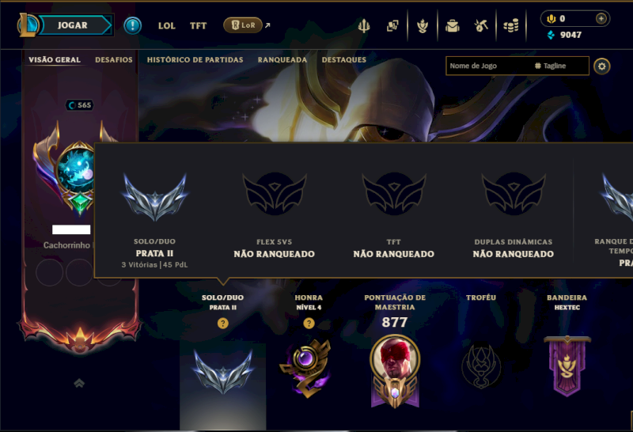Image resolution: width=633 pixels, height=432 pixels.
Task: Open the Hextech crafting hammer icon
Action: click(x=481, y=26)
